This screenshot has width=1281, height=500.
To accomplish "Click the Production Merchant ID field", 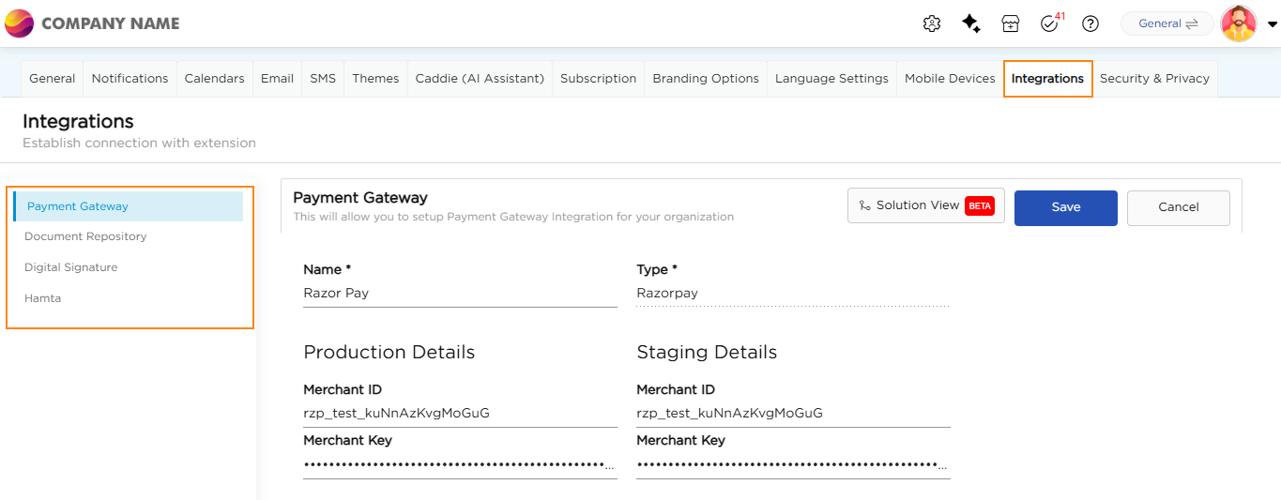I will 460,414.
